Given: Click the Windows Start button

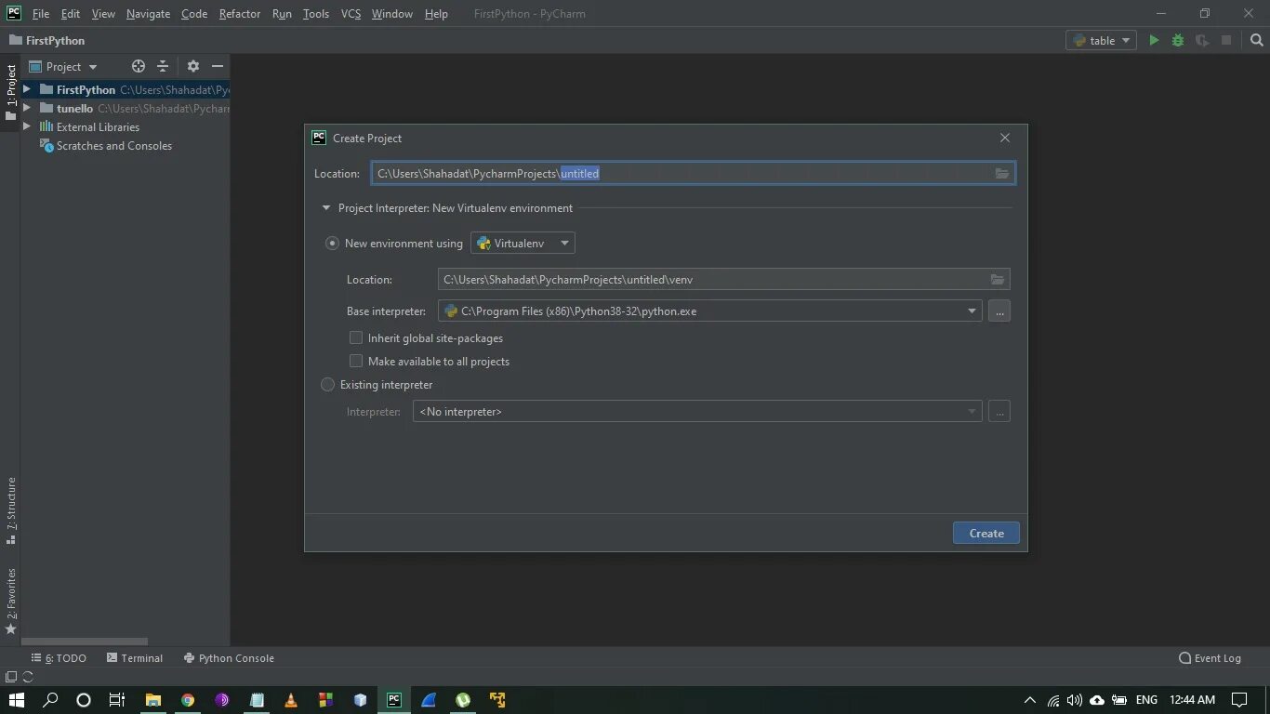Looking at the screenshot, I should pyautogui.click(x=16, y=700).
